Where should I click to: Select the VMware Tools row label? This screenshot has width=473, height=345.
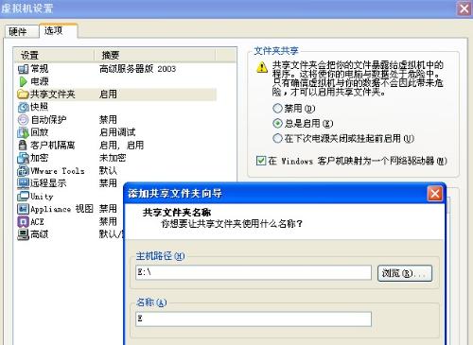(x=58, y=170)
